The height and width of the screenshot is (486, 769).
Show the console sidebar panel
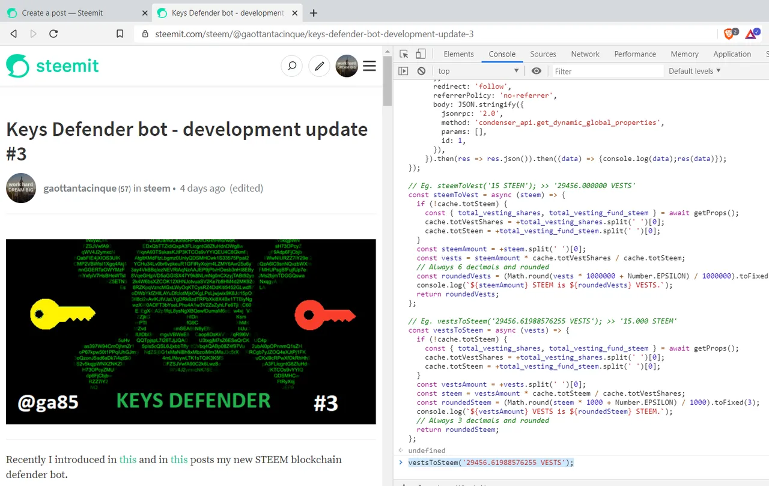coord(403,71)
